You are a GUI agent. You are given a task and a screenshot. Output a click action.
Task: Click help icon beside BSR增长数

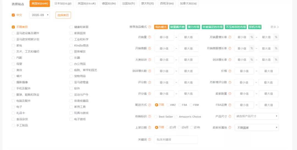150,71
